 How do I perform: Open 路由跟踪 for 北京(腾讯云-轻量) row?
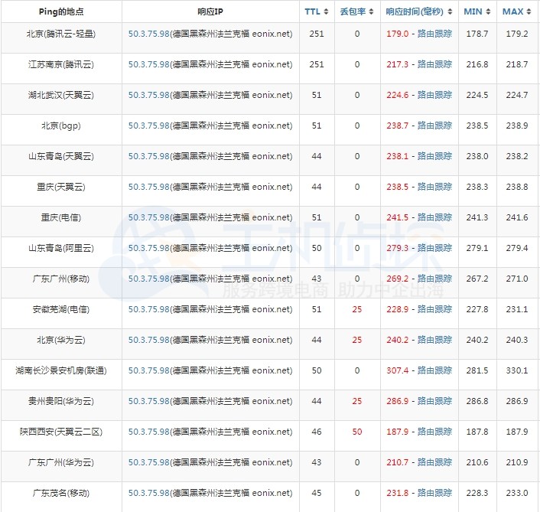434,34
